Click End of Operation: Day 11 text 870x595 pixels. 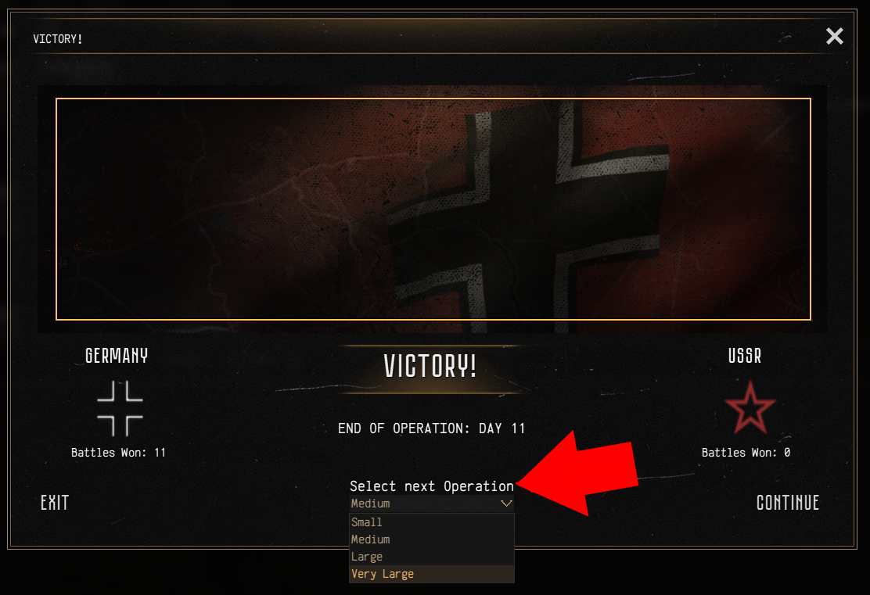tap(431, 428)
